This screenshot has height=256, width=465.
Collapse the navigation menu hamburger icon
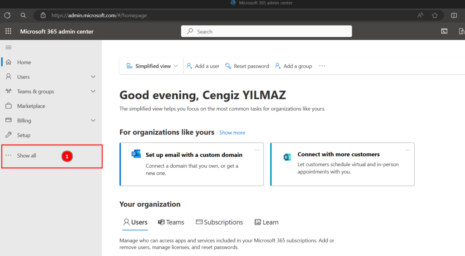pyautogui.click(x=9, y=48)
